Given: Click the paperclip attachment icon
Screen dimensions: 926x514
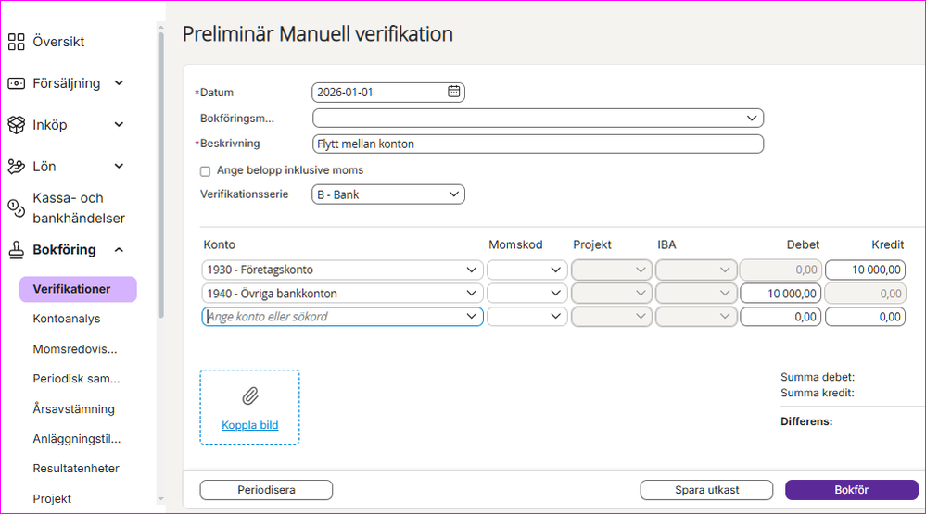Looking at the screenshot, I should point(250,396).
